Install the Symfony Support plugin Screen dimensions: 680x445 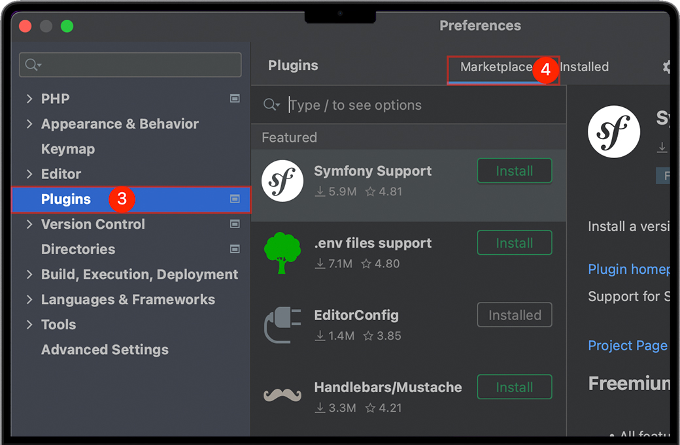click(515, 171)
